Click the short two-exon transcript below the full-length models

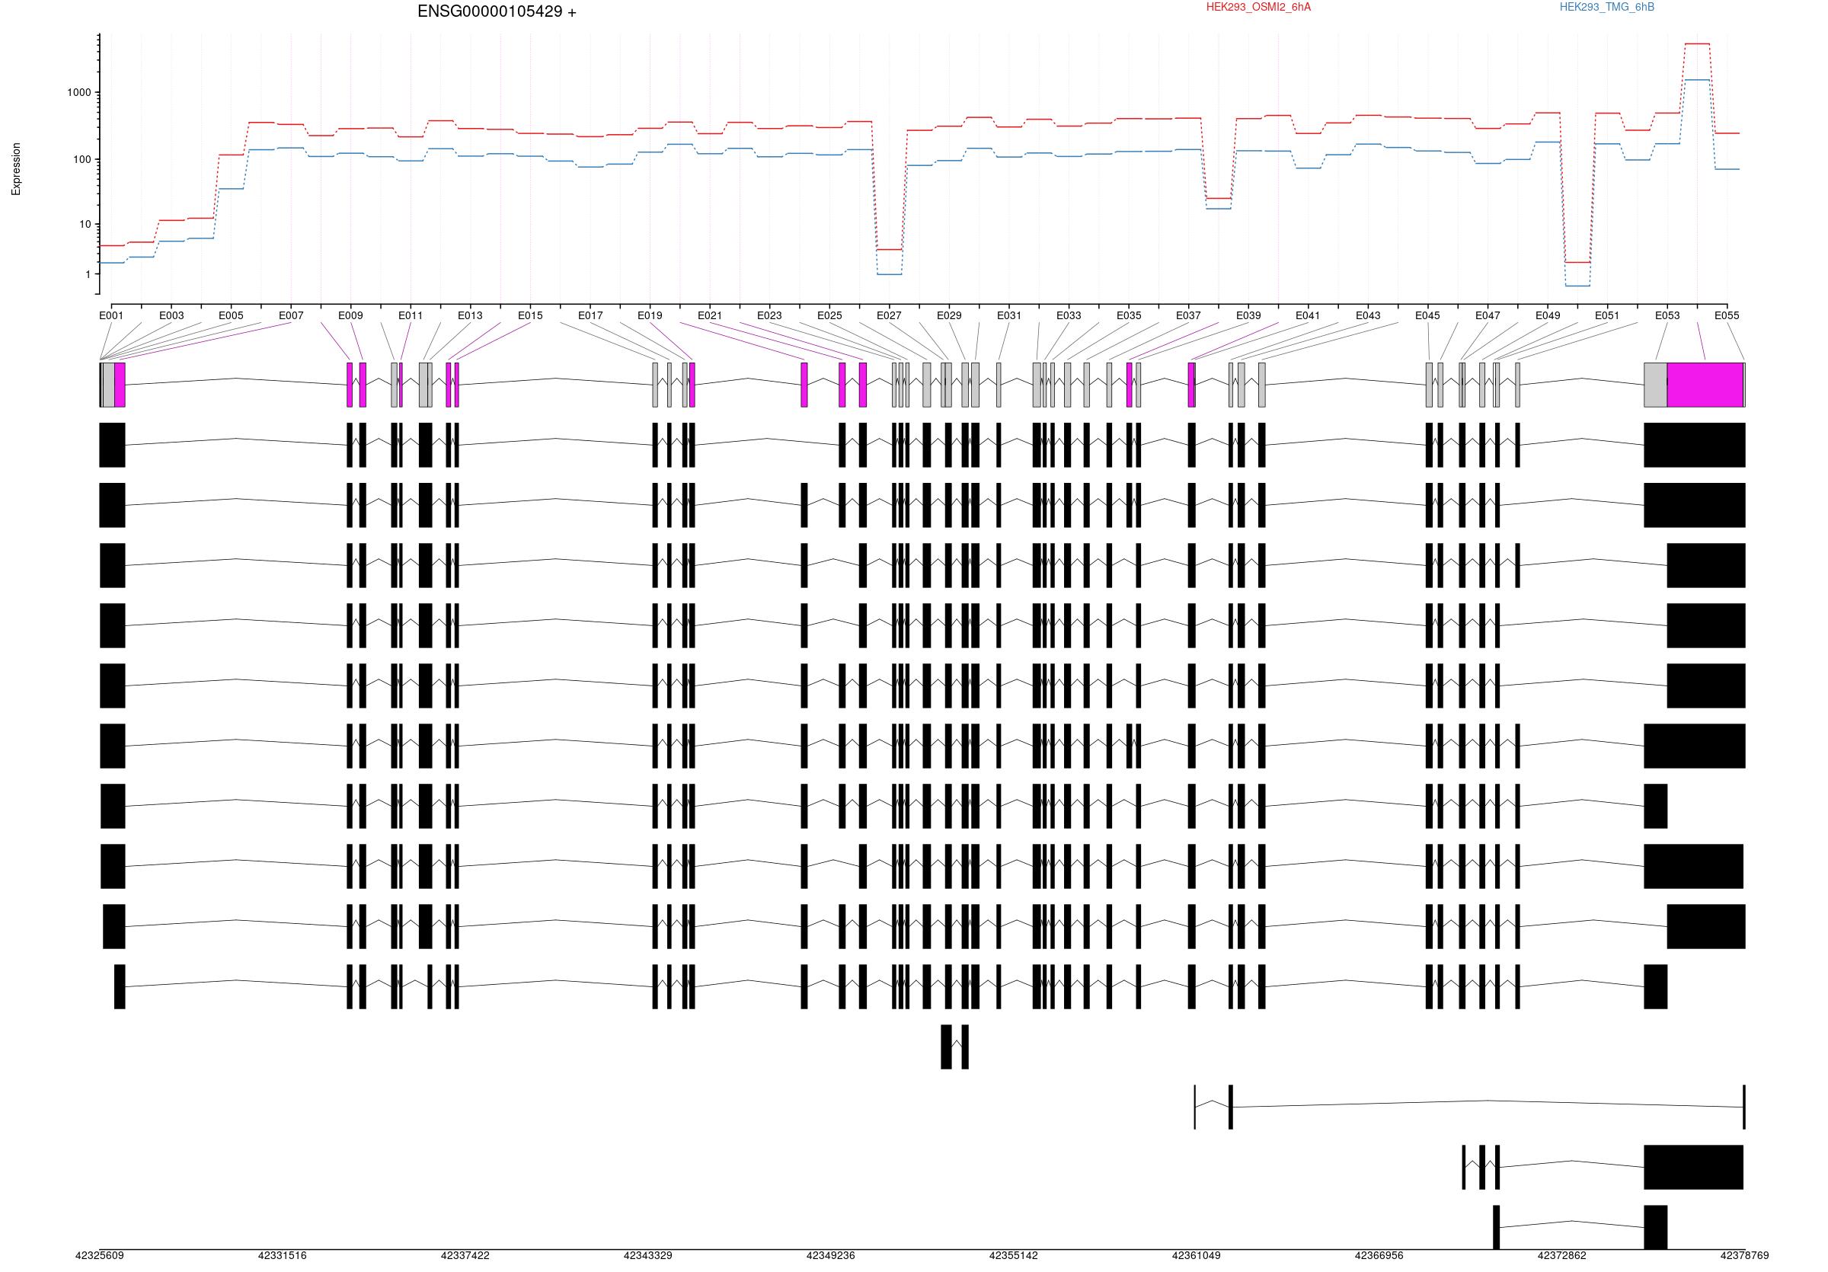(x=954, y=1047)
